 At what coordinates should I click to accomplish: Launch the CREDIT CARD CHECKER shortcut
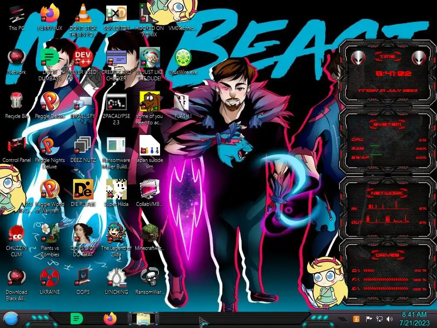(x=116, y=65)
